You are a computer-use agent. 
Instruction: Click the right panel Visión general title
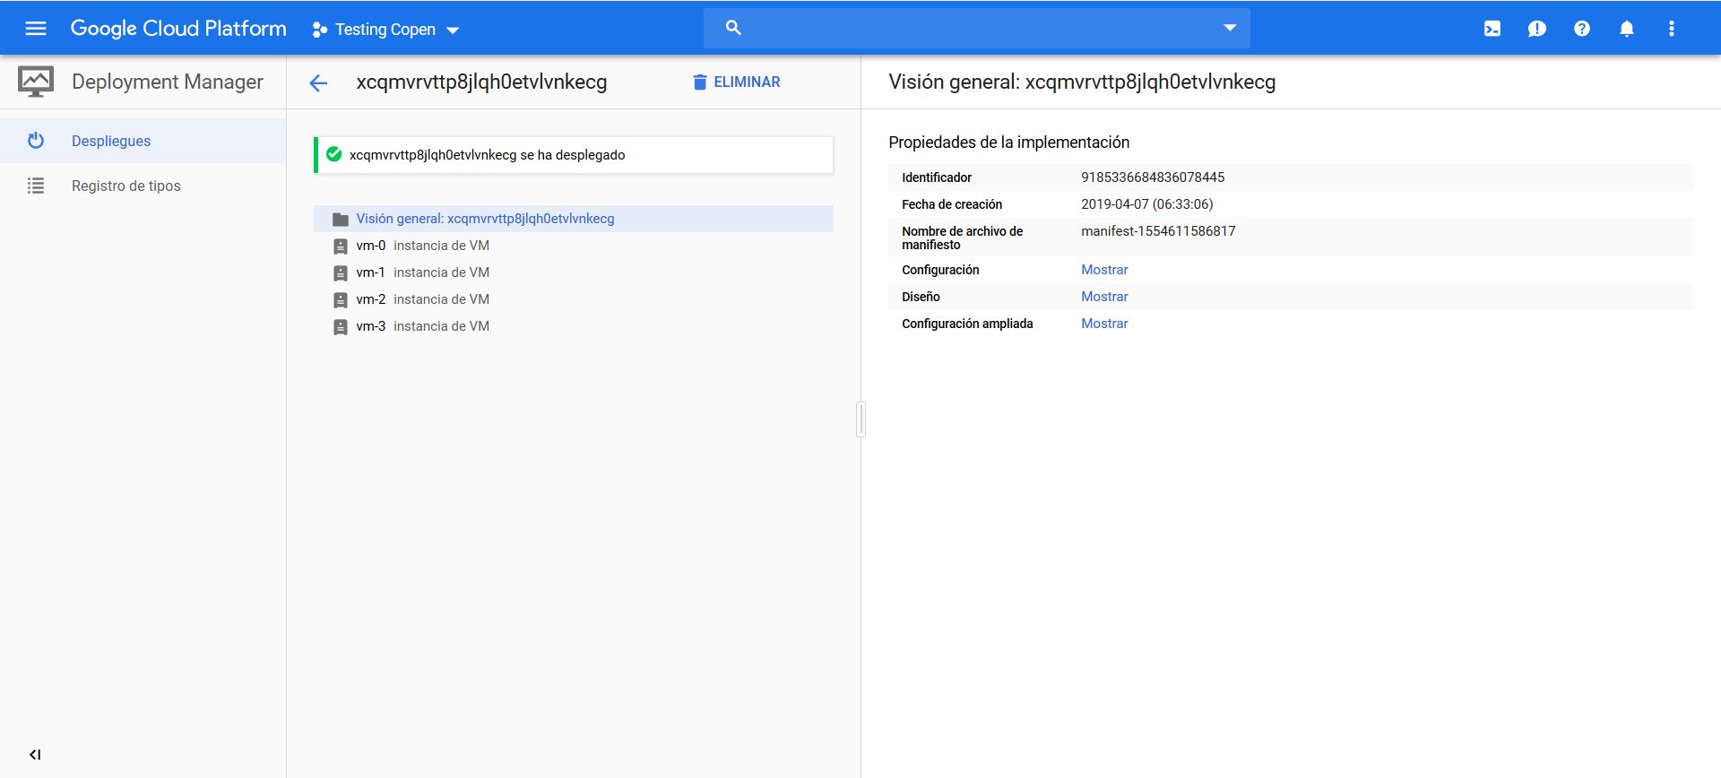click(x=1082, y=82)
